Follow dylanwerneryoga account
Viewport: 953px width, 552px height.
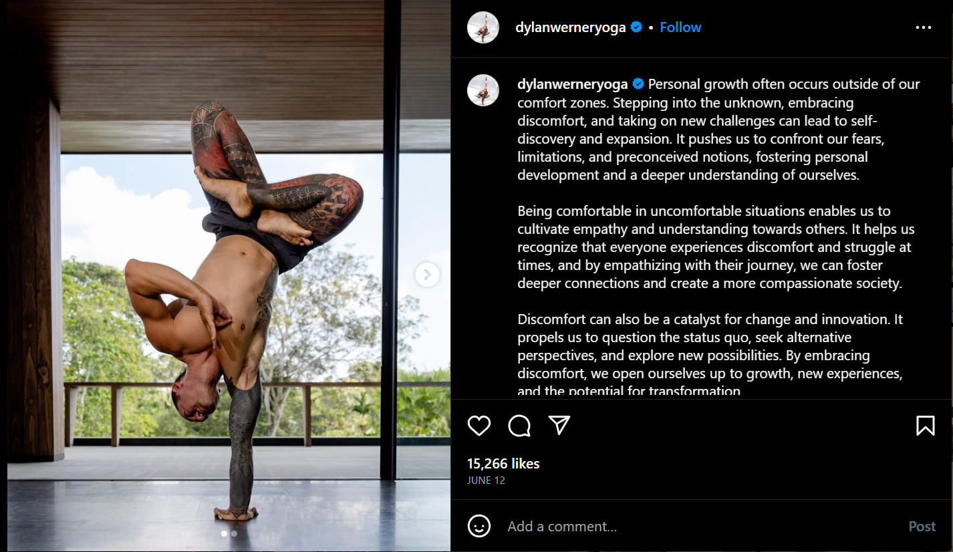click(x=680, y=27)
